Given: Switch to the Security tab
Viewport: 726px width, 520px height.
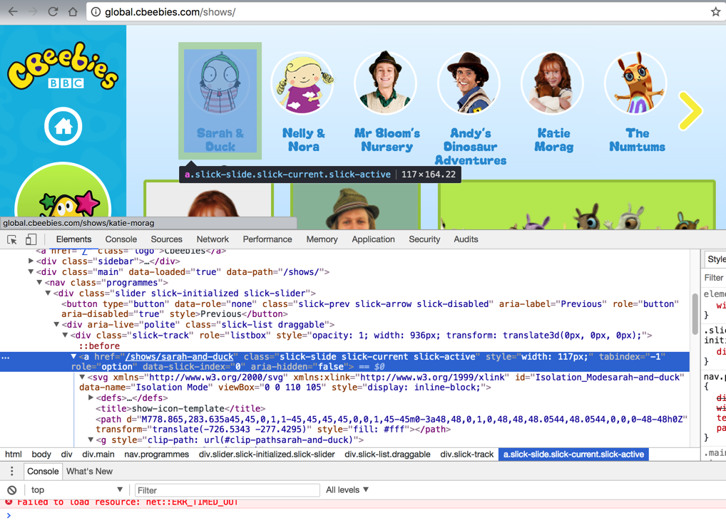Looking at the screenshot, I should (x=424, y=239).
